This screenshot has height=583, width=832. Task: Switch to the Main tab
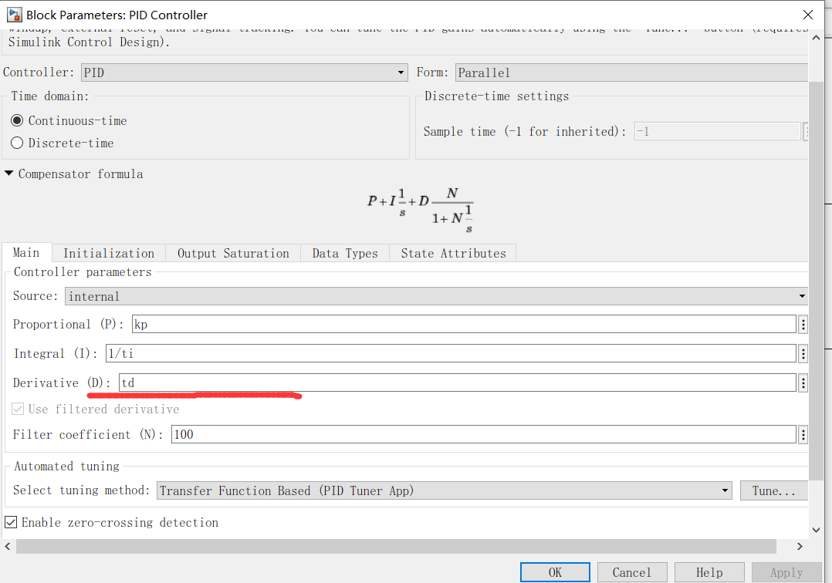point(26,253)
